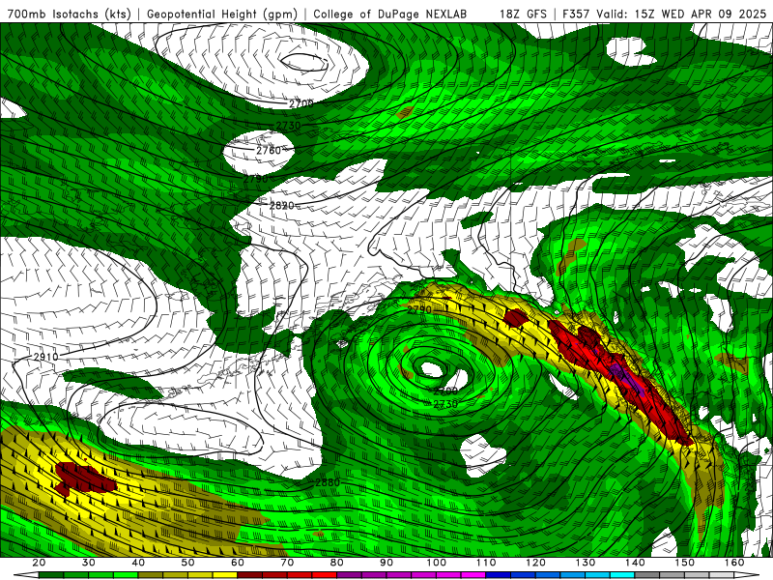Click the legend value 80

coord(336,563)
